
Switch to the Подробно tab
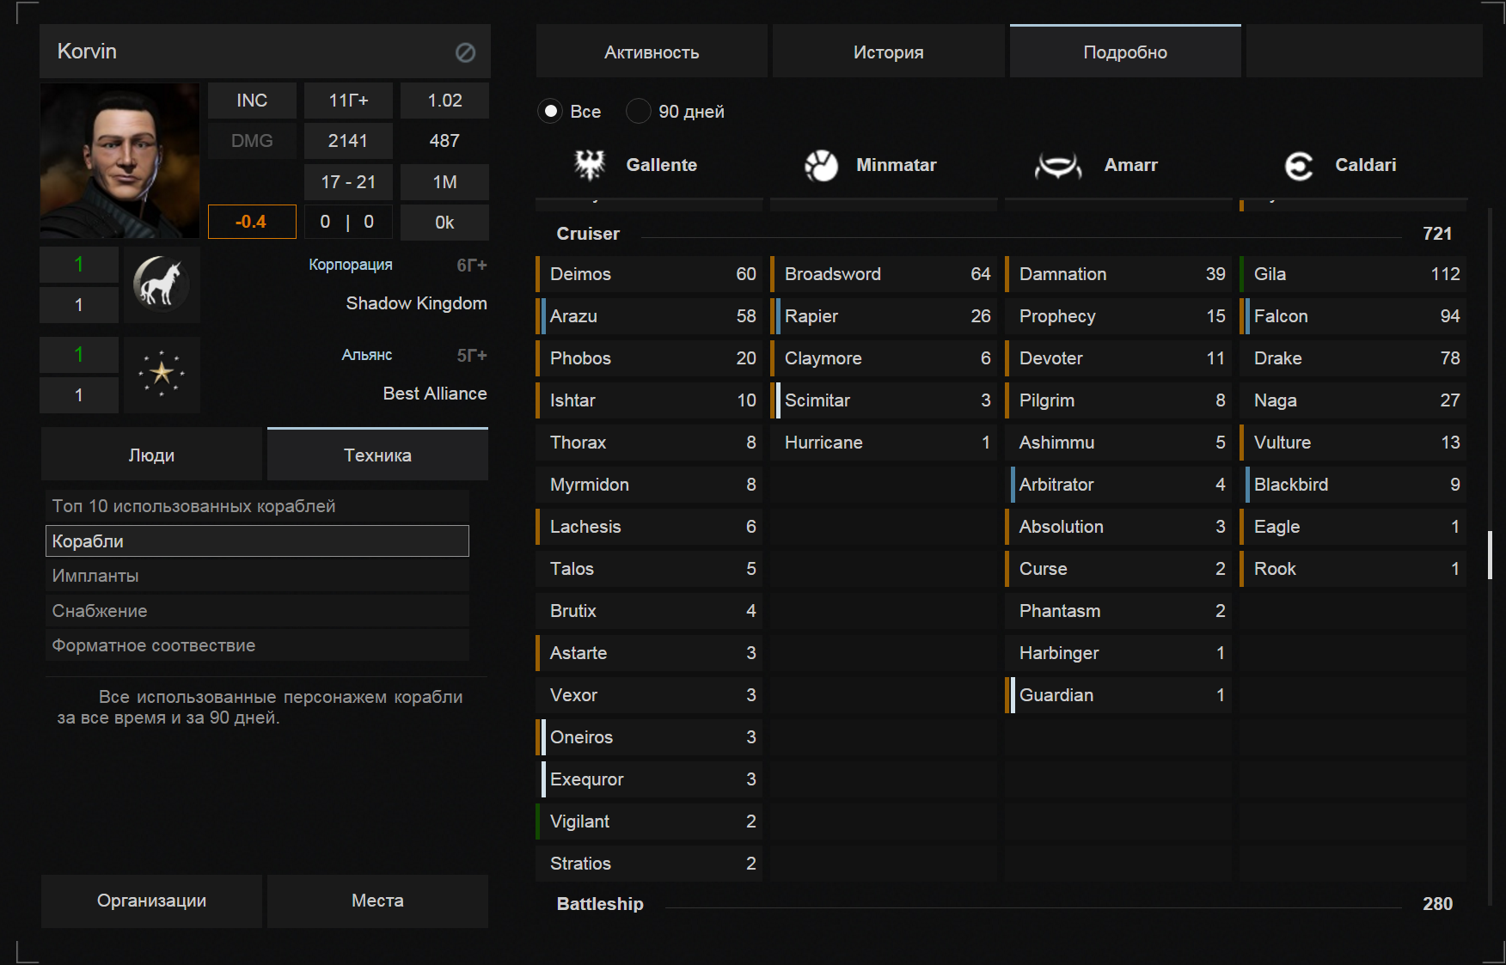(x=1125, y=52)
